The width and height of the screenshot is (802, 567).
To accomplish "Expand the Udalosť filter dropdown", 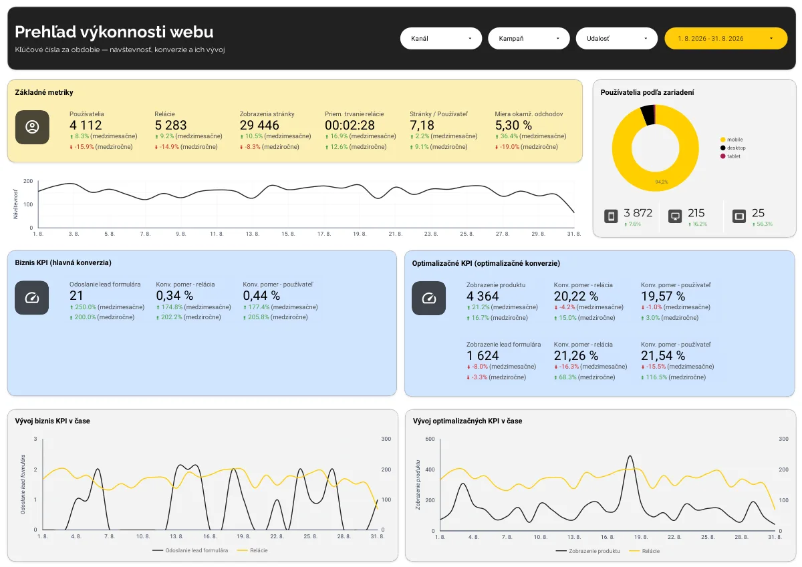I will [617, 39].
